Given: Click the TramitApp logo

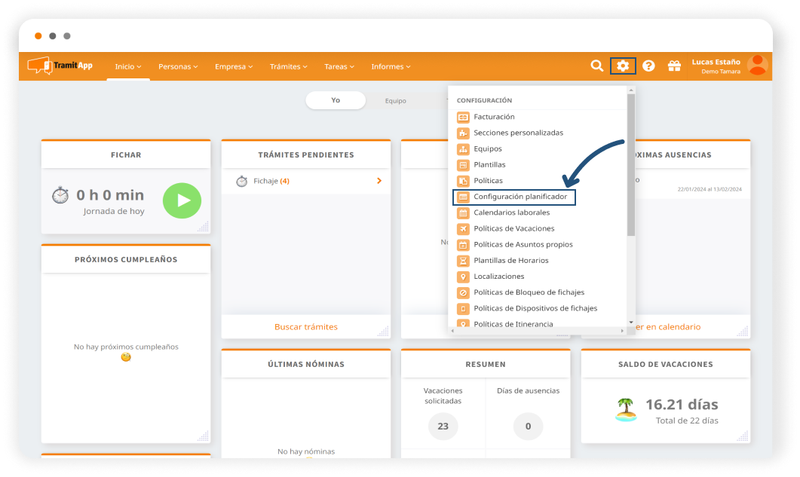Looking at the screenshot, I should (60, 66).
